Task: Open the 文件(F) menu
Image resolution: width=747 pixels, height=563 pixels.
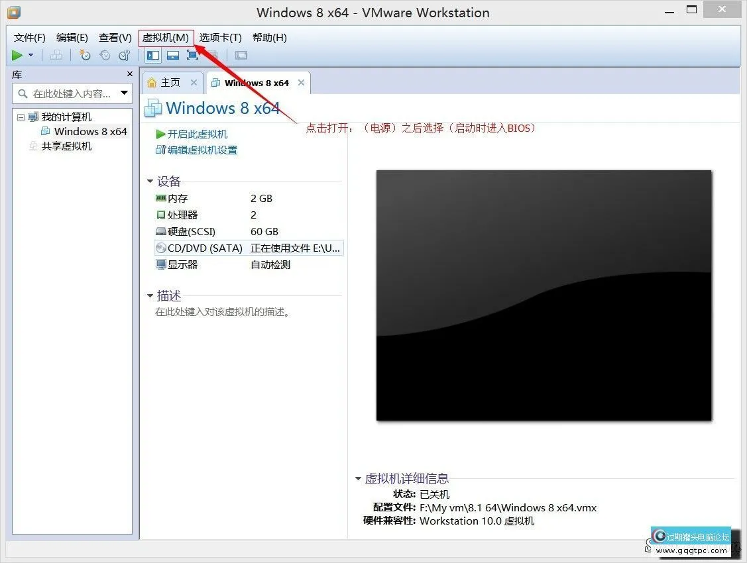Action: point(30,38)
